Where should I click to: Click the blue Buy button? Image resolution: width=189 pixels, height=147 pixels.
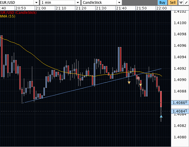162,2
